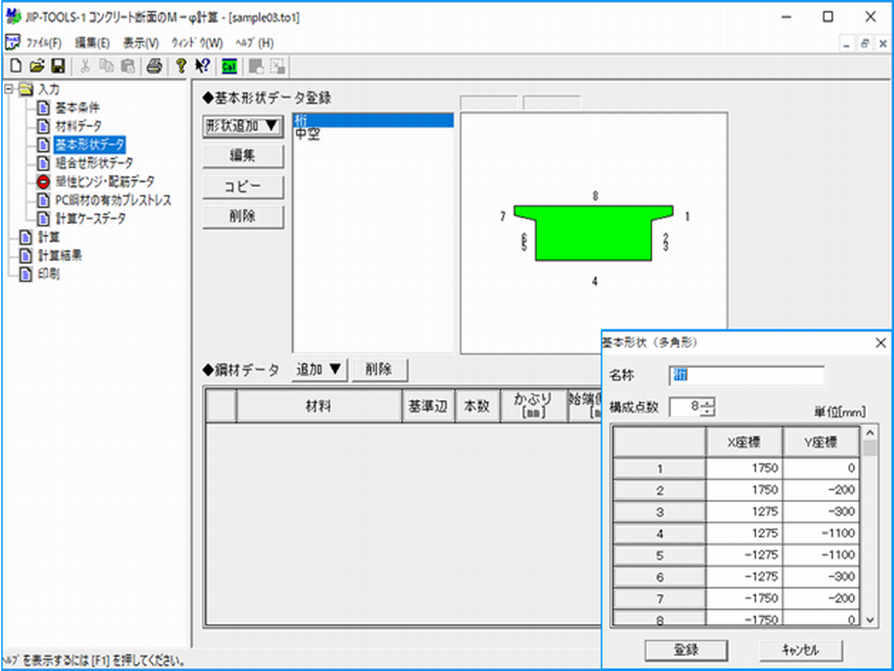894x671 pixels.
Task: Open 計算結果 in the tree
Action: pos(60,256)
